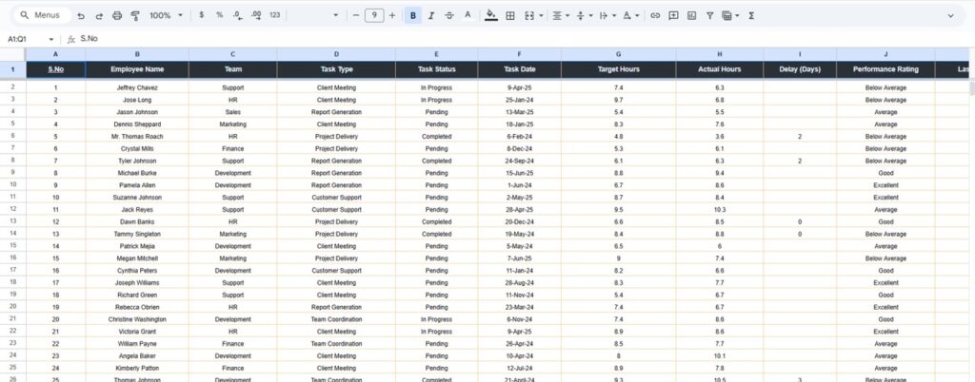975x382 pixels.
Task: Select column A header
Action: click(x=56, y=54)
